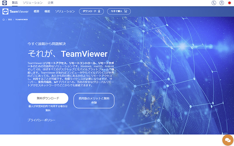234x146 pixels.
Task: Click TEAMVIEWER breadcrumb text
Action: pyautogui.click(x=21, y=19)
